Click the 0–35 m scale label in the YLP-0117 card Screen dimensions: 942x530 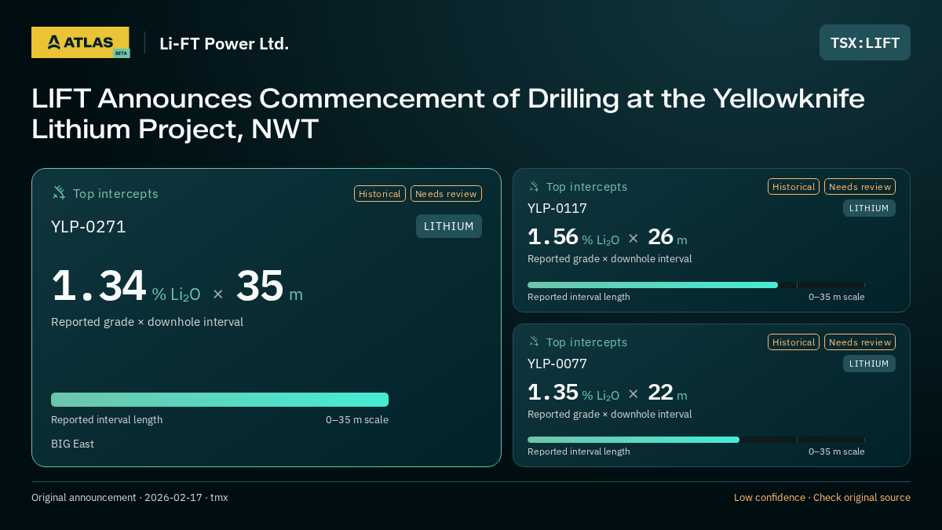click(x=837, y=297)
